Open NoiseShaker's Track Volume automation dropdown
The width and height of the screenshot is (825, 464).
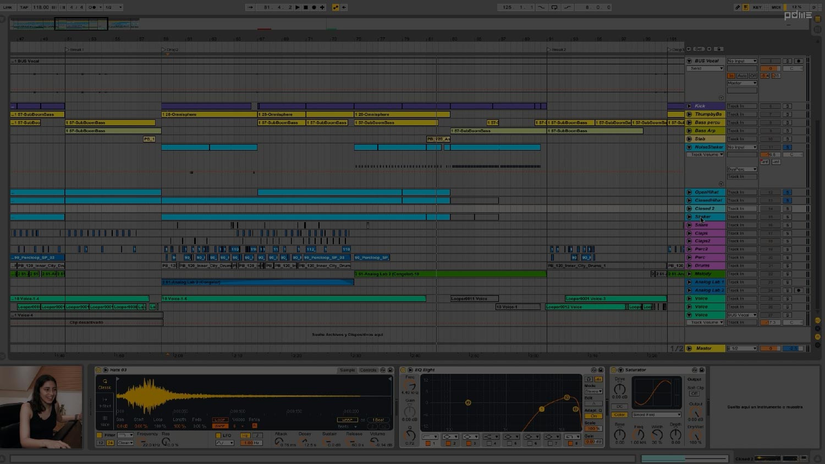[x=706, y=154]
